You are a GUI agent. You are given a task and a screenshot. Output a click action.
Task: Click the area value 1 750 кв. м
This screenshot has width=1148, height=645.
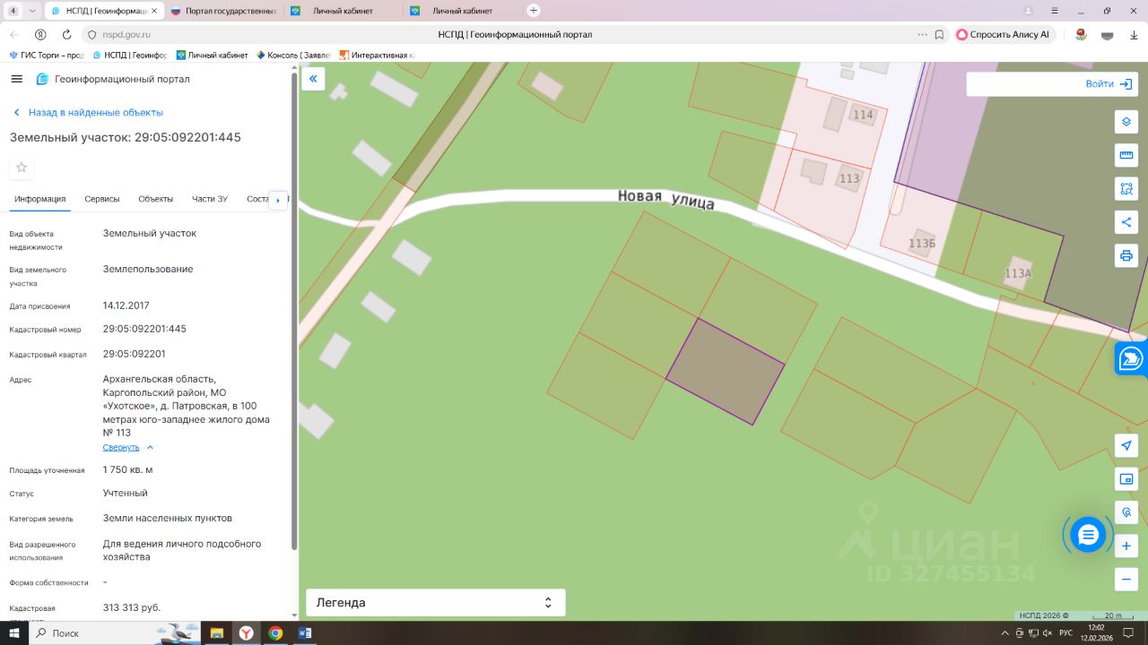tap(128, 469)
